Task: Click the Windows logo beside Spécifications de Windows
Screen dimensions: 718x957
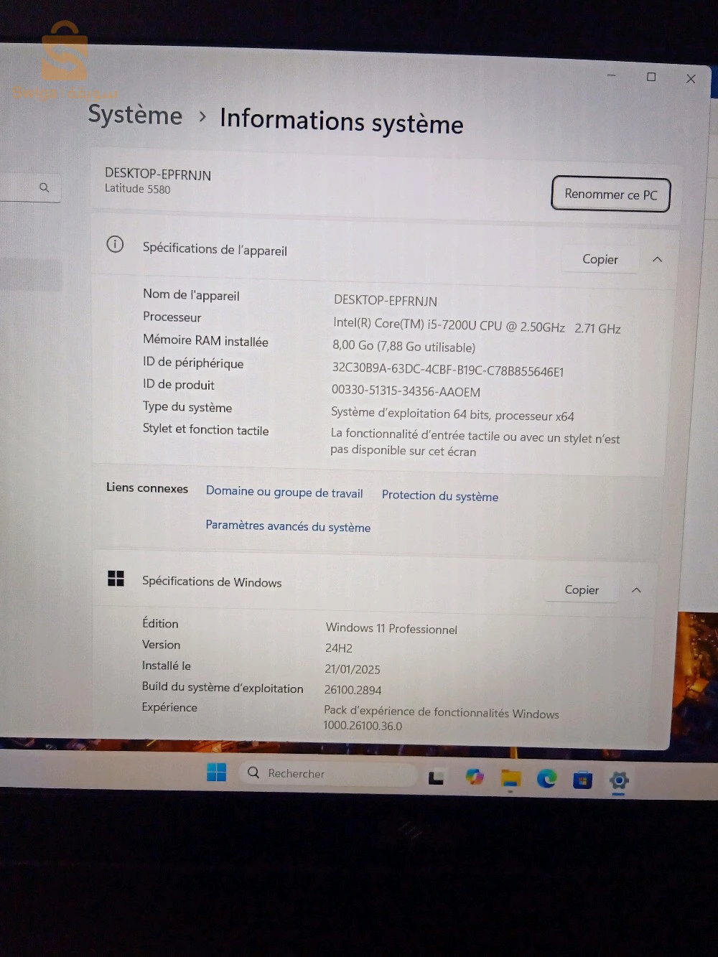Action: point(116,578)
